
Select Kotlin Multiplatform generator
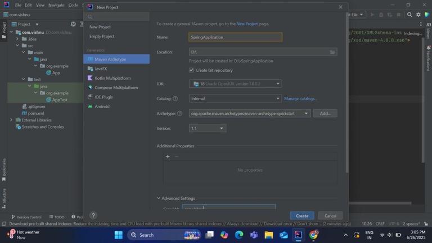pos(116,78)
